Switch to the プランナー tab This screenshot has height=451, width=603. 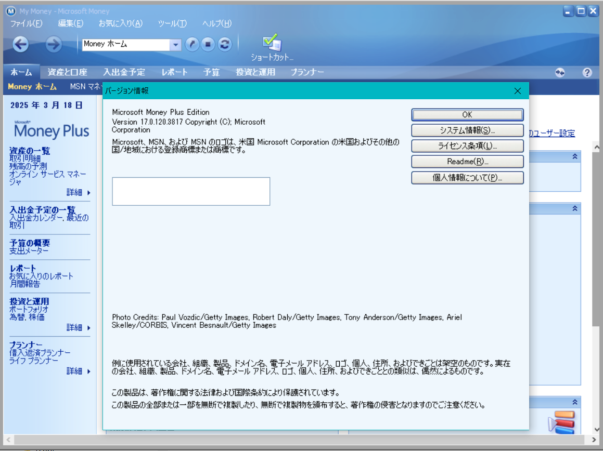pyautogui.click(x=307, y=72)
